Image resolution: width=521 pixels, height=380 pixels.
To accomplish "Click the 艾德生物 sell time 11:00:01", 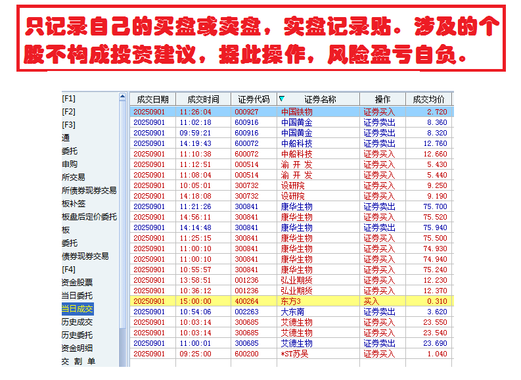I will [x=195, y=343].
